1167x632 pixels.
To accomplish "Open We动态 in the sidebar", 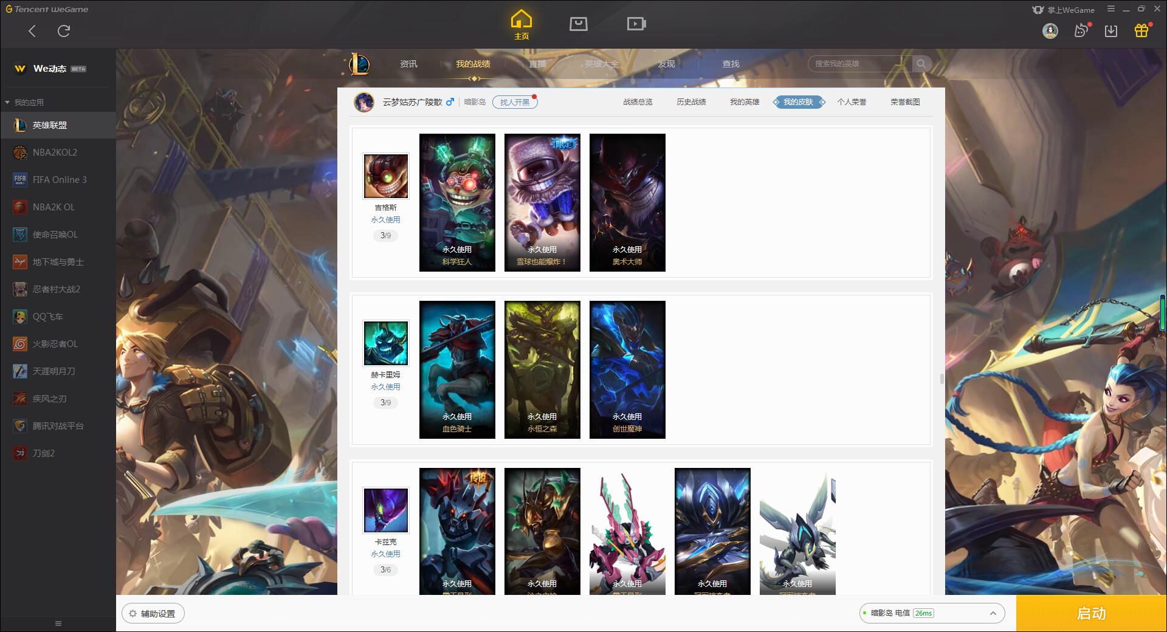I will (x=58, y=69).
